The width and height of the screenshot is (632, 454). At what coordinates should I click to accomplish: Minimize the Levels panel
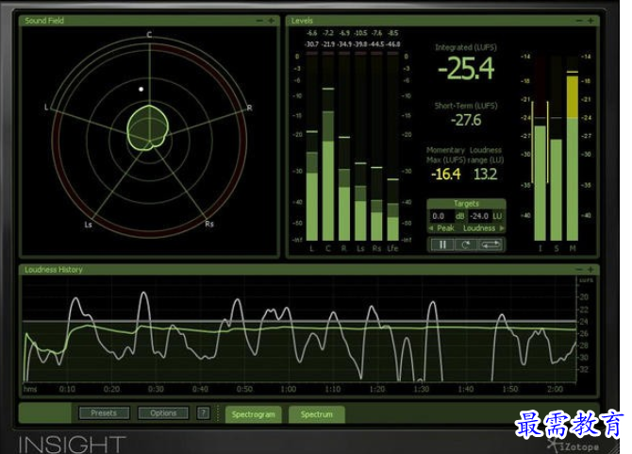coord(579,21)
